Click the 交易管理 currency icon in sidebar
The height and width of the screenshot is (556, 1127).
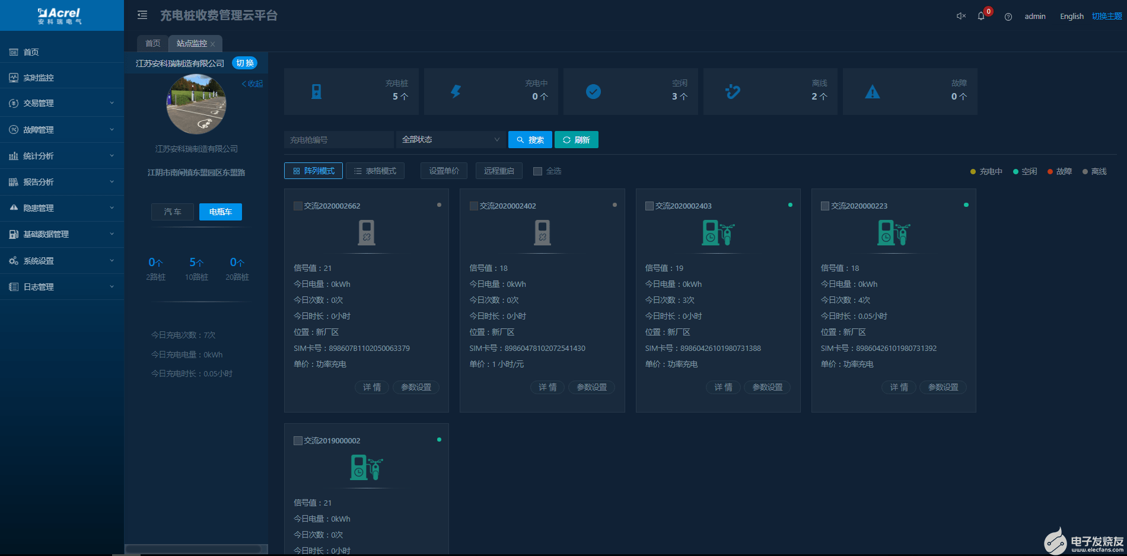(x=14, y=103)
